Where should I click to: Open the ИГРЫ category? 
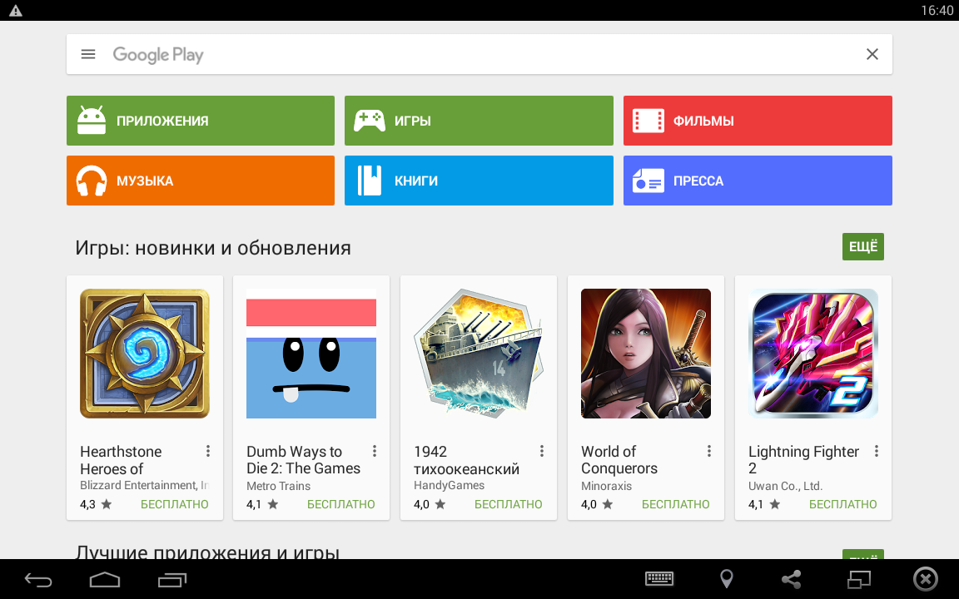coord(479,121)
